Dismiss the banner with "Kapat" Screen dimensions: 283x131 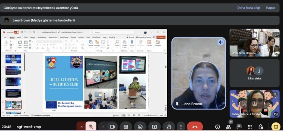[270, 8]
